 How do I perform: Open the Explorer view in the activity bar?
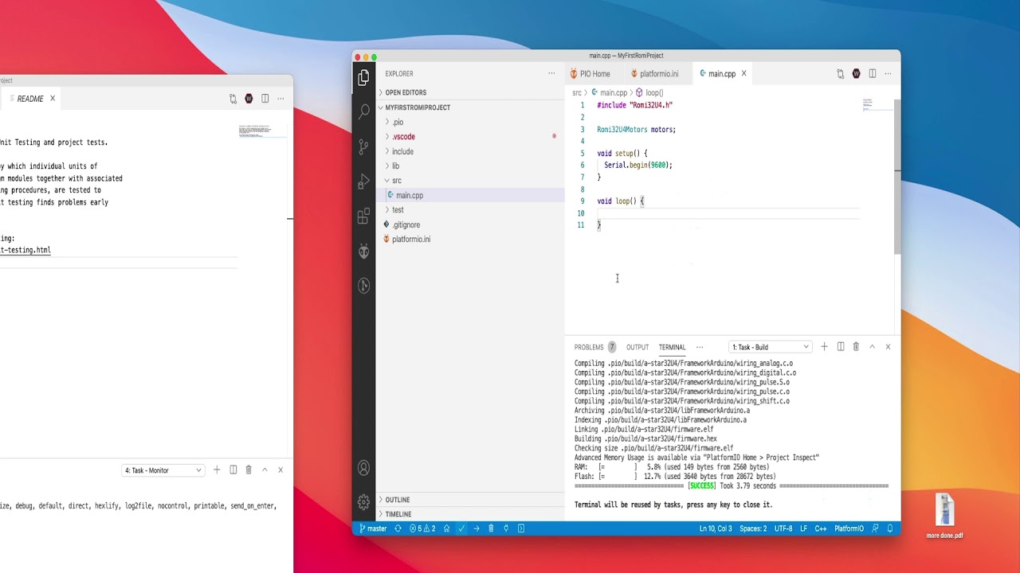click(364, 77)
